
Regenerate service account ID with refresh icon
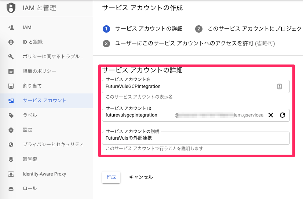pos(282,115)
